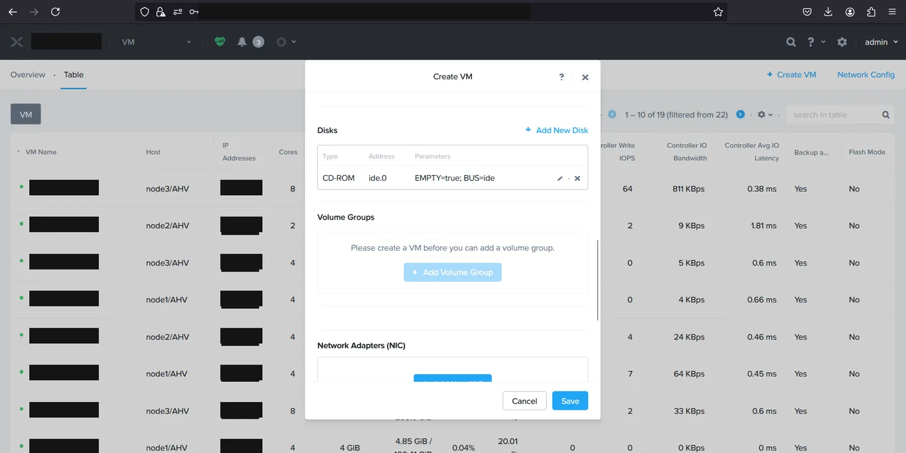Remove the CD-ROM disk entry
The image size is (906, 453).
click(x=577, y=178)
